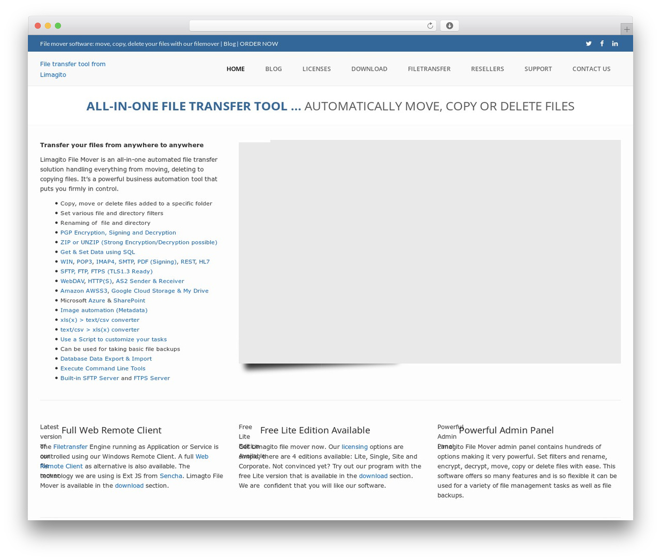Click the 'File transfer tool from Limagito' logo link

tap(73, 69)
